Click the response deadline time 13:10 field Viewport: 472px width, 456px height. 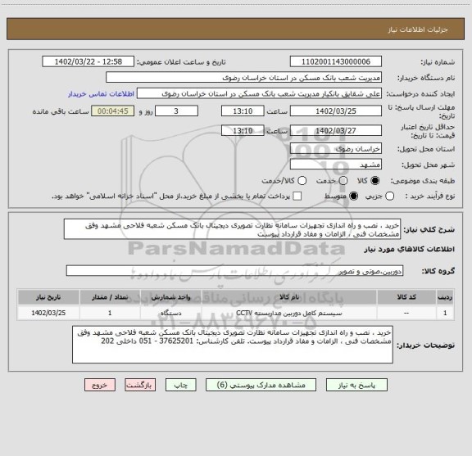243,111
